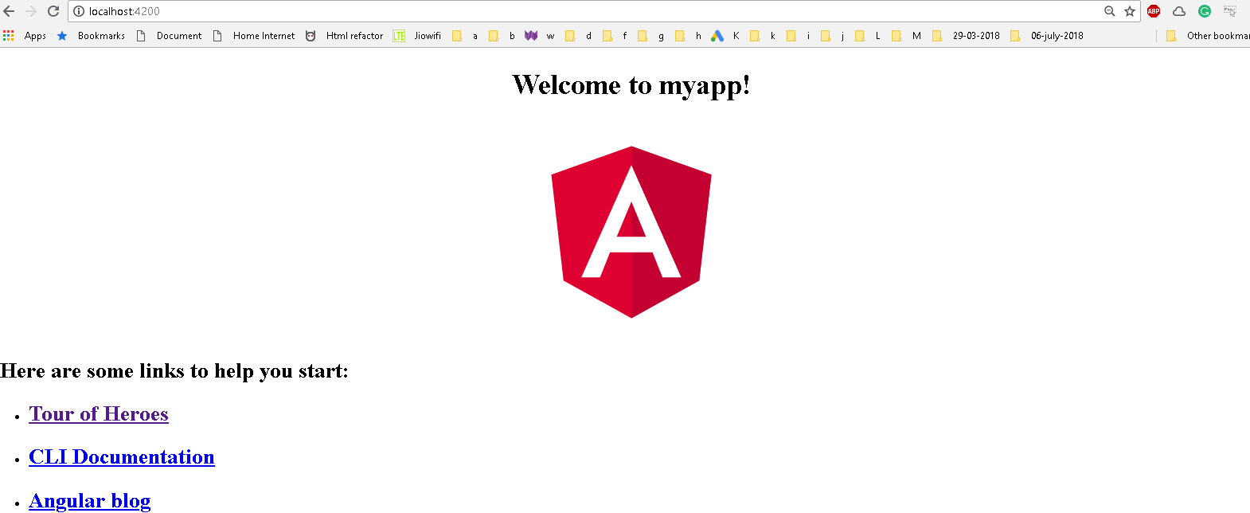Expand bookmark folder h
The image size is (1250, 513).
(688, 36)
